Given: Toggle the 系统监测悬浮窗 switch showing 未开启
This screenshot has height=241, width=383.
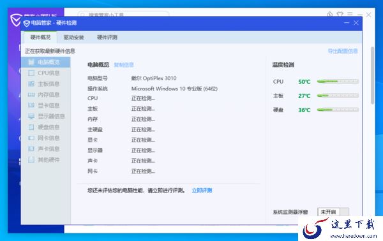Looking at the screenshot, I should tap(333, 212).
